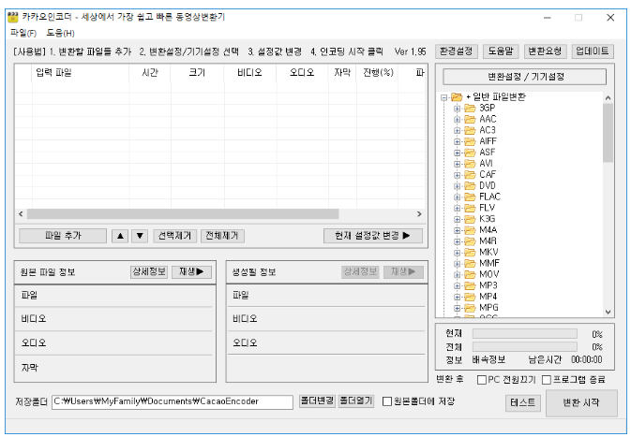Open the 도움(H) menu
Screen dimensions: 631x437
[60, 33]
